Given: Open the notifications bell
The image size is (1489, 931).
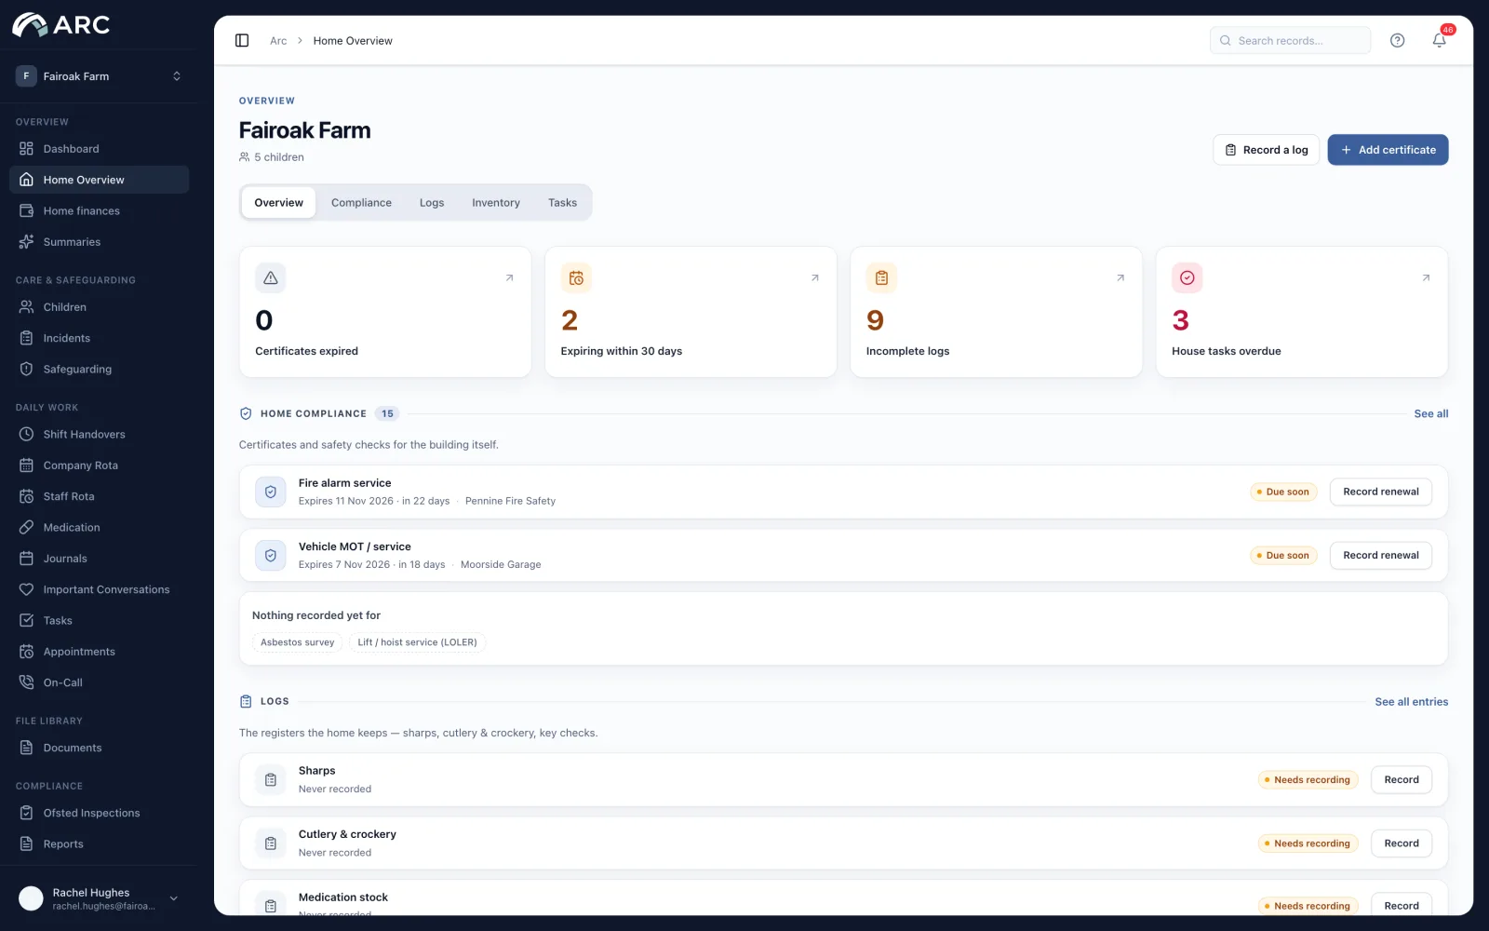Looking at the screenshot, I should point(1439,40).
